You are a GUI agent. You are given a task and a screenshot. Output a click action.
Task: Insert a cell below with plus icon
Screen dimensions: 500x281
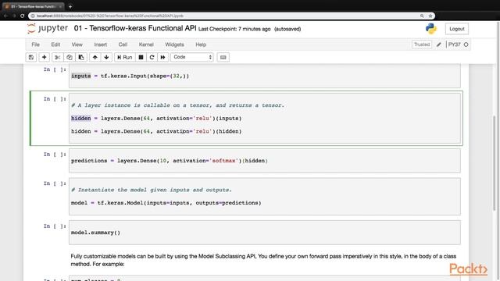point(45,57)
